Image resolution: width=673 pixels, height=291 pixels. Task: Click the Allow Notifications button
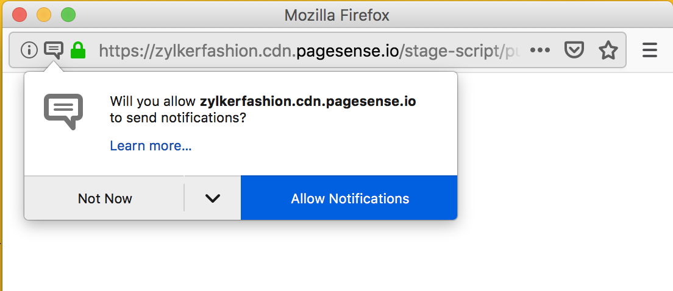click(x=349, y=198)
